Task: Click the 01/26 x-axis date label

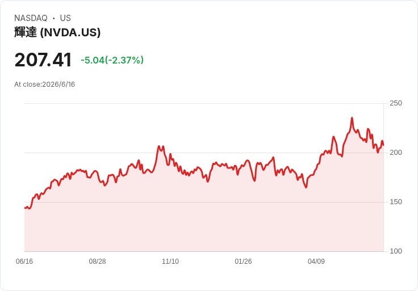Action: coord(243,261)
